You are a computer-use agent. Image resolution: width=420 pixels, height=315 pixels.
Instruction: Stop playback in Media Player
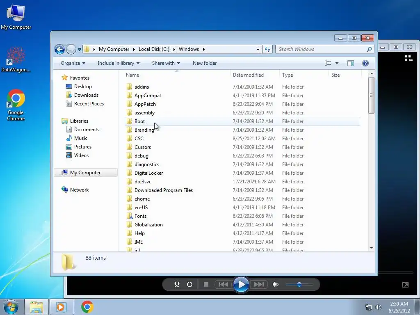(x=206, y=285)
